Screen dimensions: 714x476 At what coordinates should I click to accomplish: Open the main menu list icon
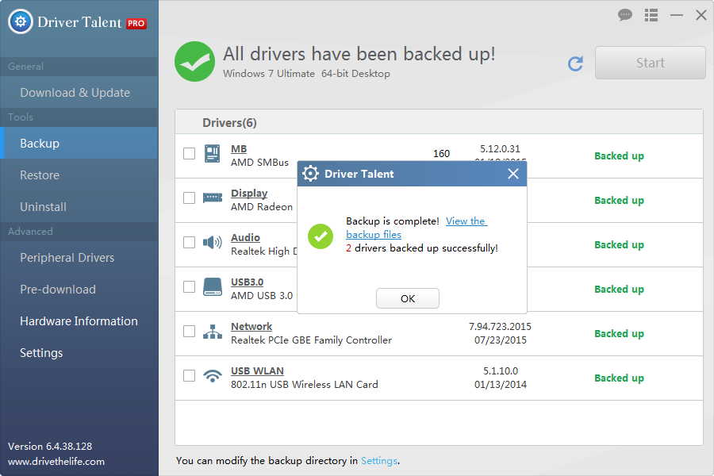(x=651, y=15)
